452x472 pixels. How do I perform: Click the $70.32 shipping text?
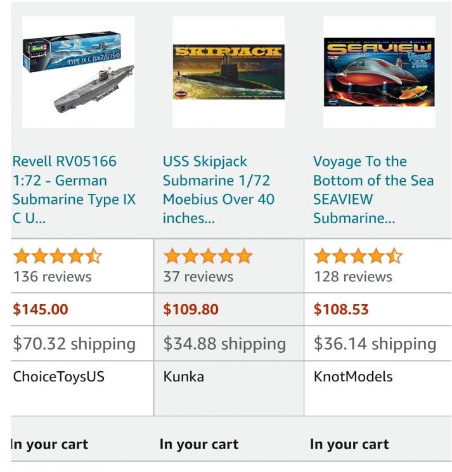(x=74, y=344)
